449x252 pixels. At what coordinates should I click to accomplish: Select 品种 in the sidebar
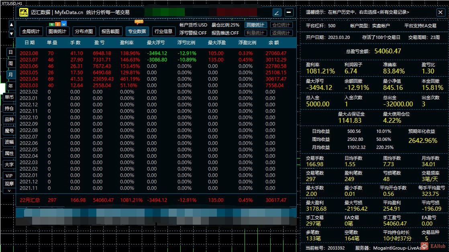pos(9,120)
